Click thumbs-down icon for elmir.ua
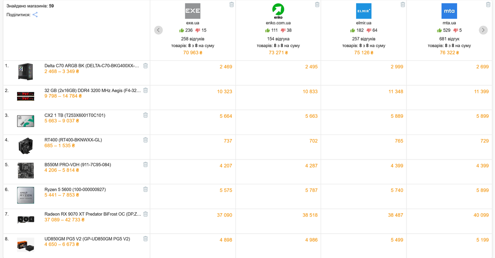This screenshot has height=258, width=495. point(369,31)
